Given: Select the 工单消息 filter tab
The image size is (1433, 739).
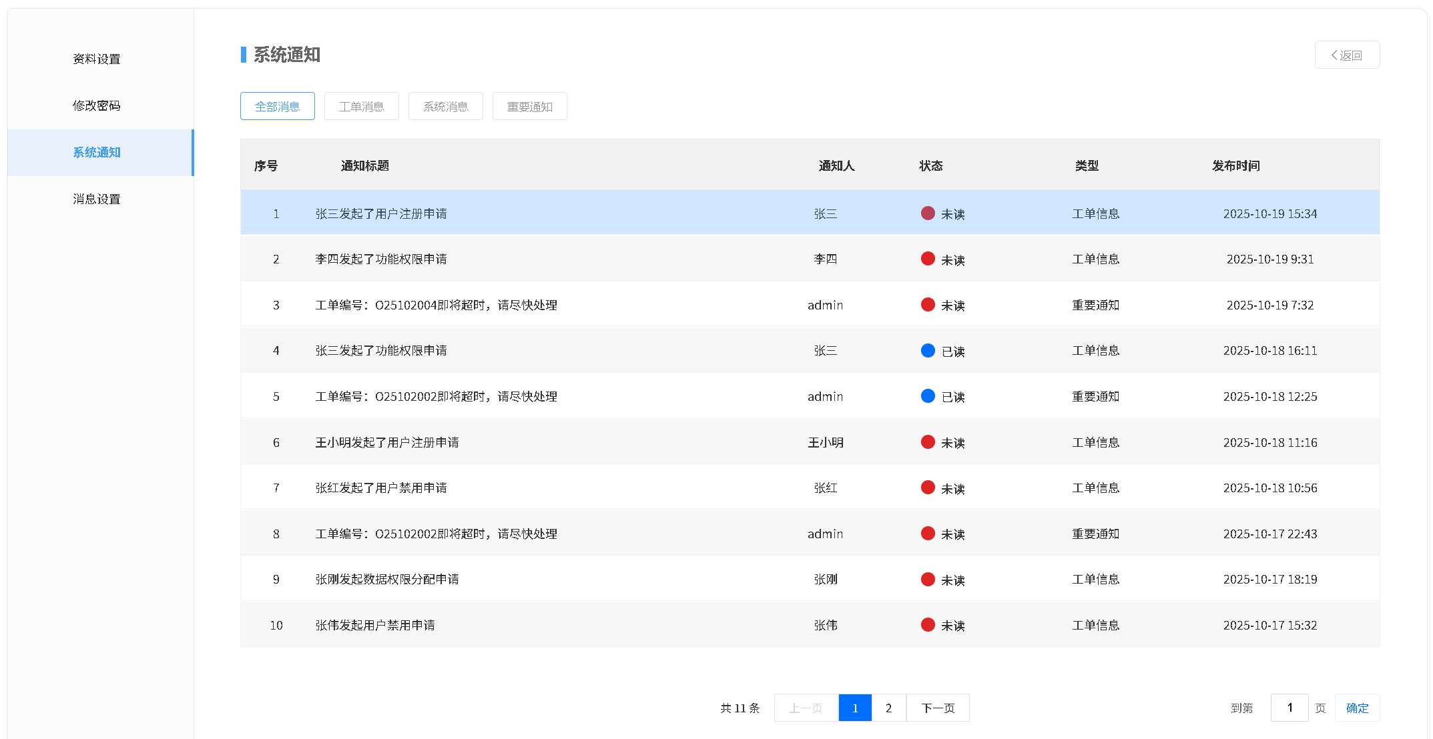Looking at the screenshot, I should pos(361,107).
